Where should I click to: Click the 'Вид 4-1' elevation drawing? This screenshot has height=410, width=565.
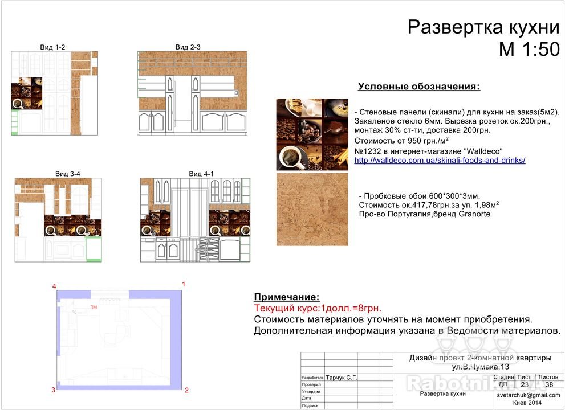pyautogui.click(x=195, y=220)
